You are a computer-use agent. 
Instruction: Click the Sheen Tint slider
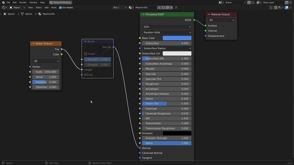pyautogui.click(x=167, y=104)
